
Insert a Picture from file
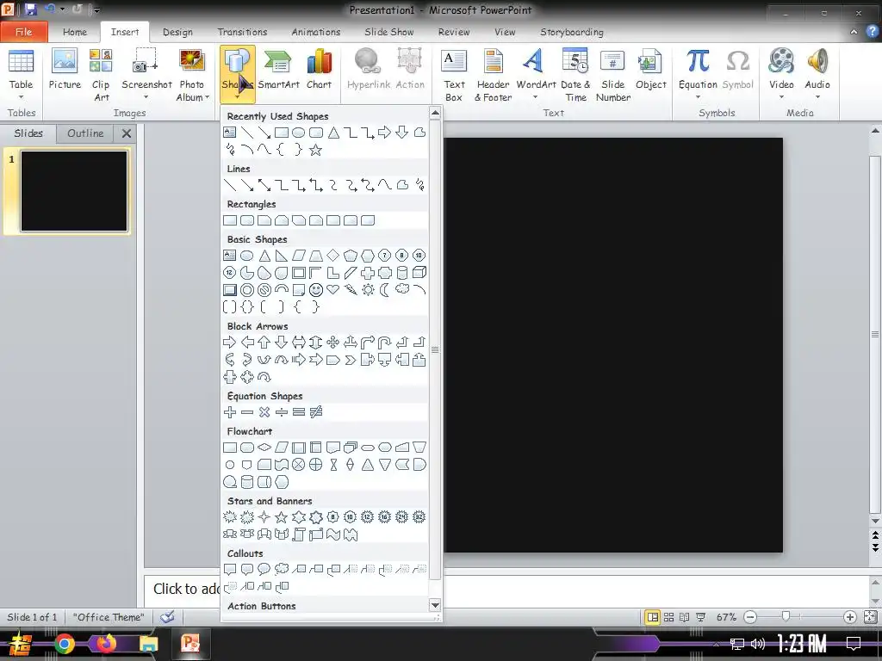click(x=65, y=70)
